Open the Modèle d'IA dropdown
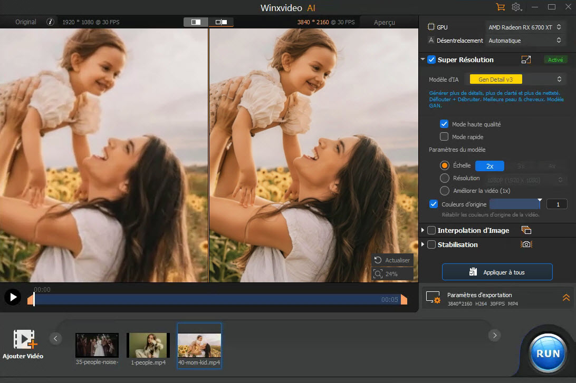This screenshot has height=383, width=576. 517,79
